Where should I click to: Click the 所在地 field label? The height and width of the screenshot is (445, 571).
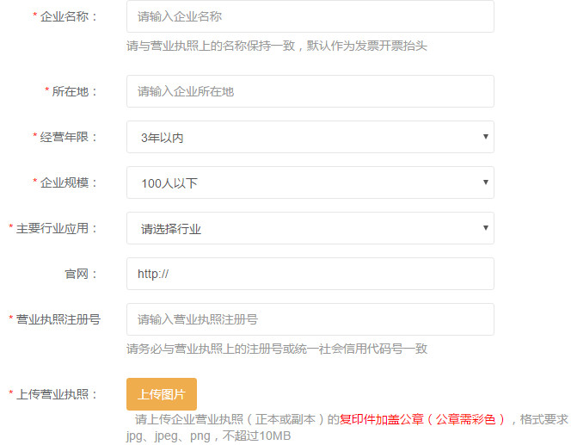(x=75, y=91)
